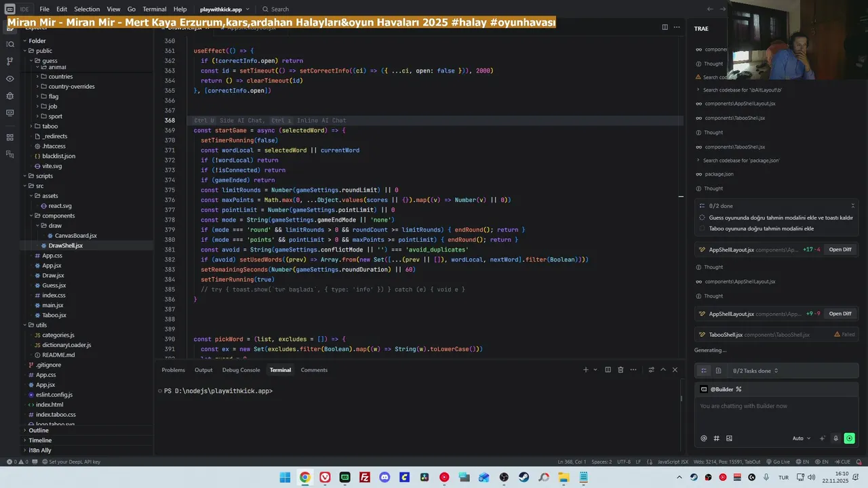Screen dimensions: 868x488
Task: Open File Explorer from the taskbar
Action: pyautogui.click(x=564, y=478)
